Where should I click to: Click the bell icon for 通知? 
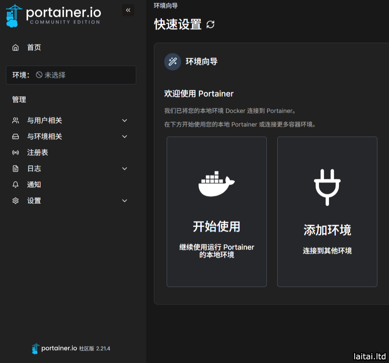[16, 185]
